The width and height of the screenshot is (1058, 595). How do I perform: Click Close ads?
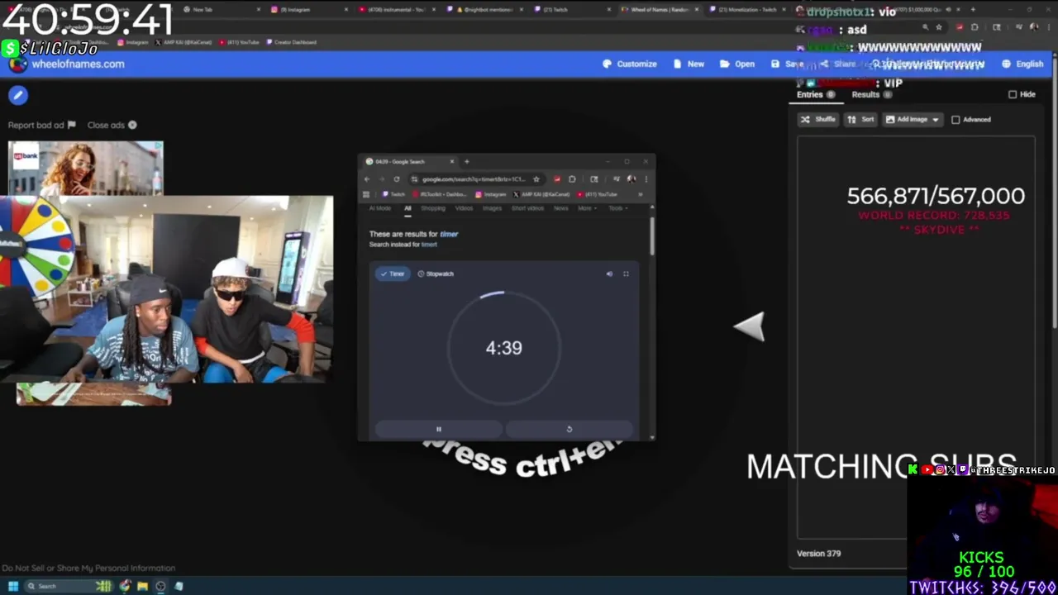click(112, 125)
